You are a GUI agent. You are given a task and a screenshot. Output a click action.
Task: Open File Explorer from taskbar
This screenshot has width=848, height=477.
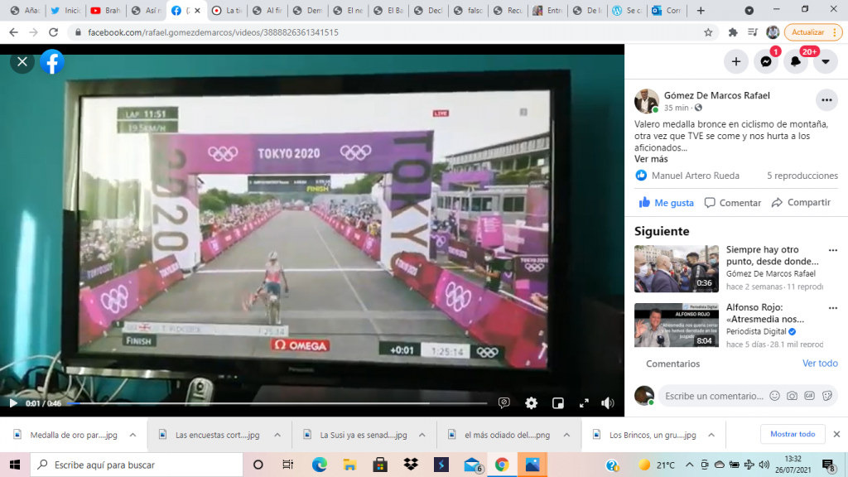pos(349,465)
